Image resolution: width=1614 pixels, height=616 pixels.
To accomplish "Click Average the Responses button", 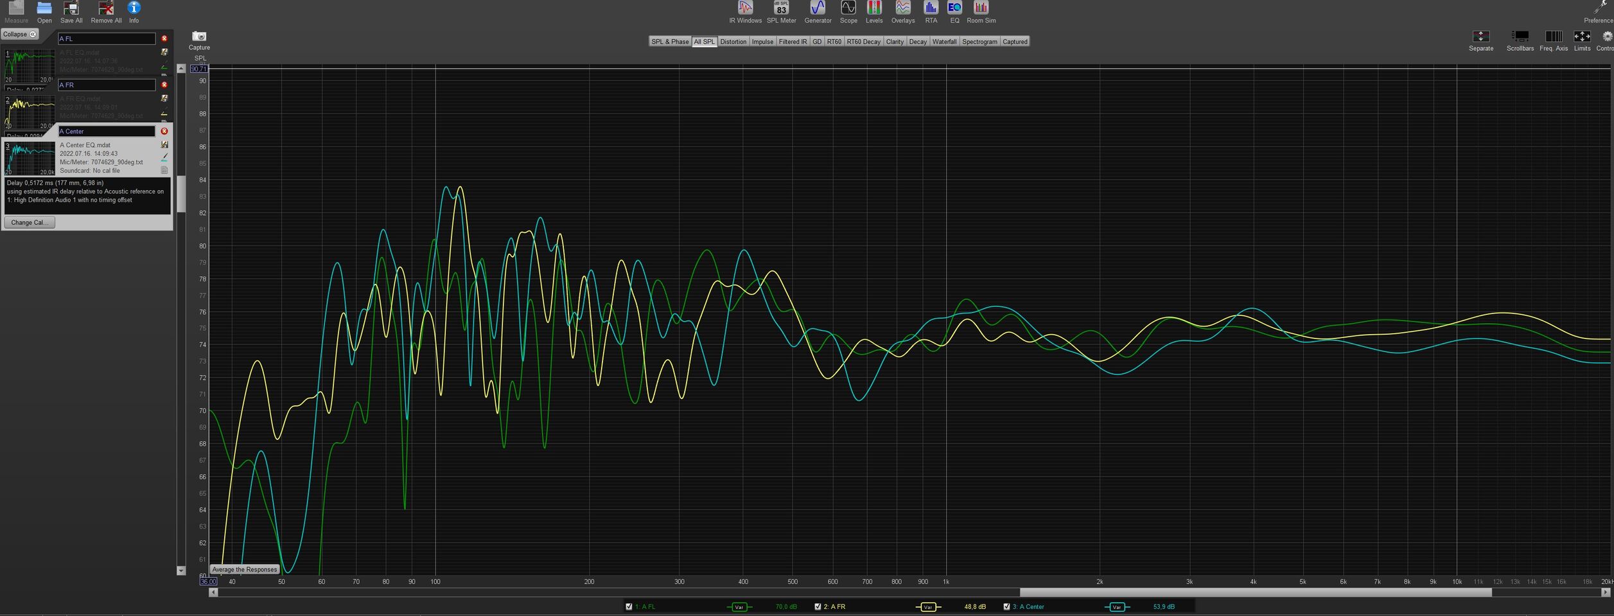I will click(x=244, y=570).
